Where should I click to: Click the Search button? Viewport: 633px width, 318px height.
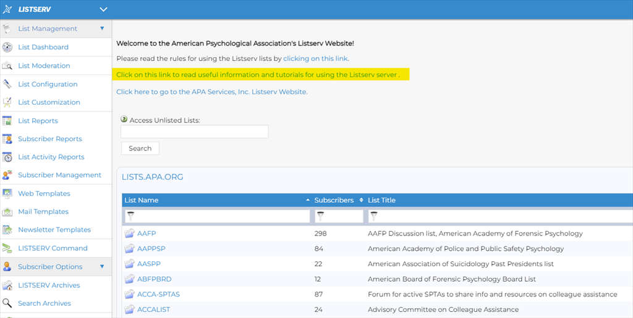tap(140, 149)
